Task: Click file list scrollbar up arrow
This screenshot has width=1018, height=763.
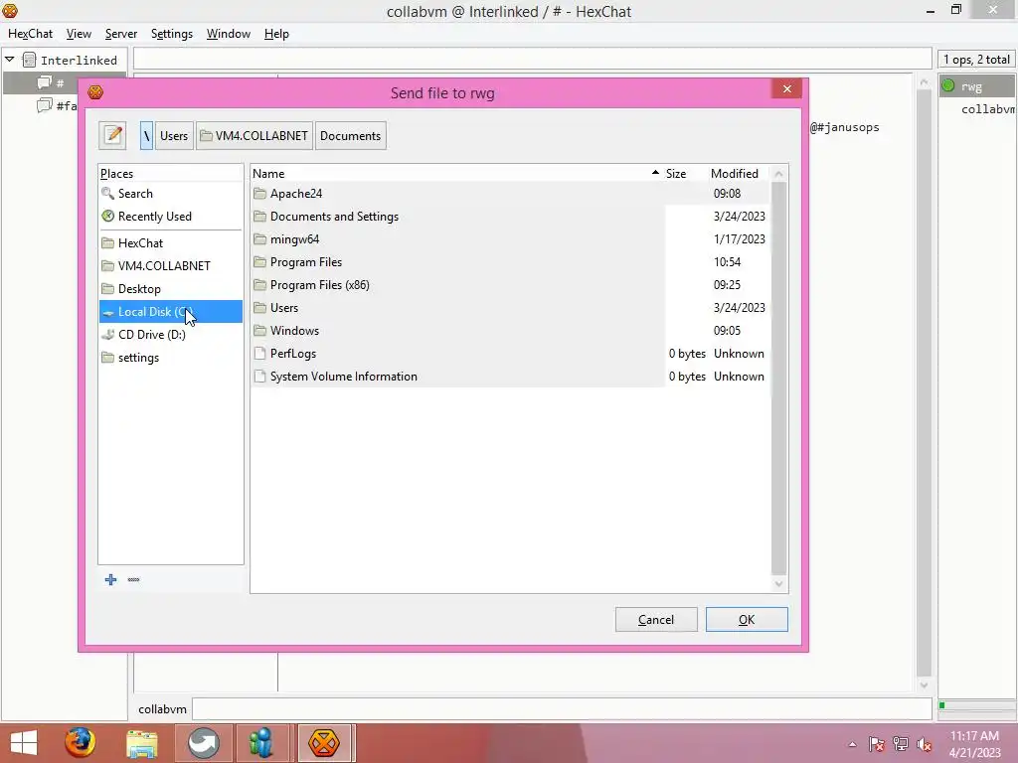Action: (x=779, y=174)
